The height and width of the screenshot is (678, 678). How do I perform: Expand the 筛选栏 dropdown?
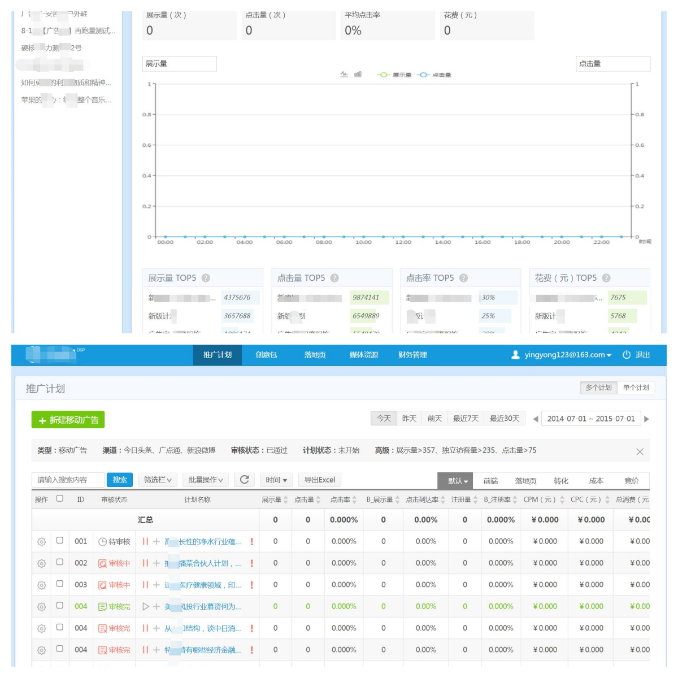click(158, 480)
